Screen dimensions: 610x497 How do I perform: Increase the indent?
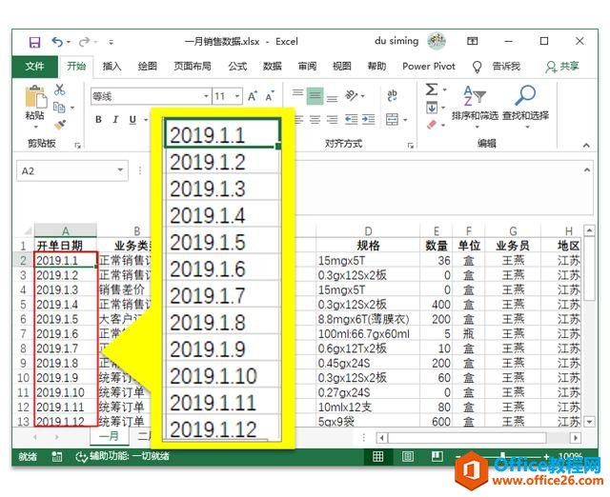point(368,120)
